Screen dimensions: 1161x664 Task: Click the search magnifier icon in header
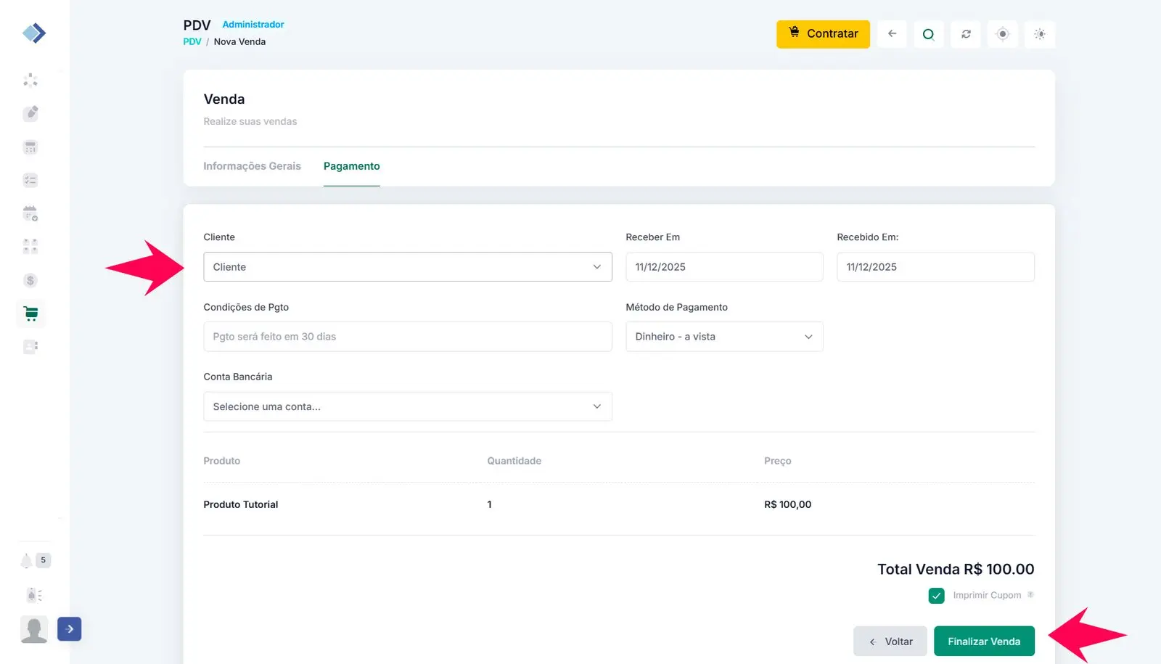(928, 34)
